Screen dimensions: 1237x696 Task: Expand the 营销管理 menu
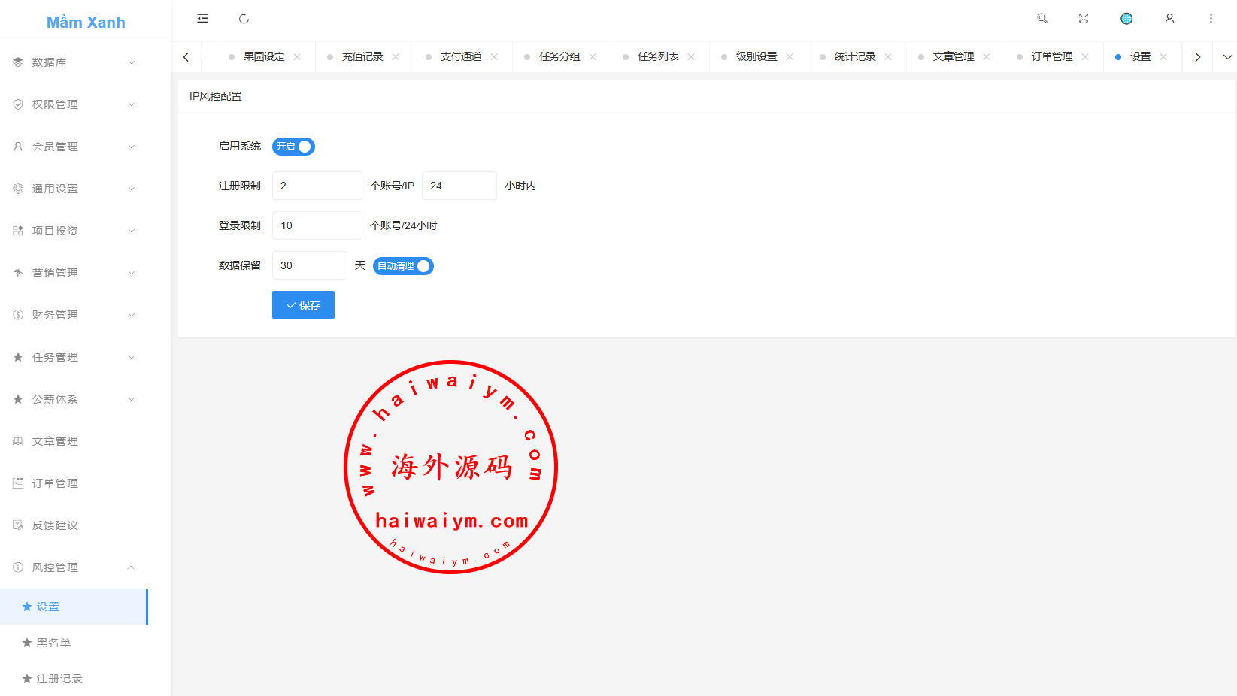(x=132, y=273)
